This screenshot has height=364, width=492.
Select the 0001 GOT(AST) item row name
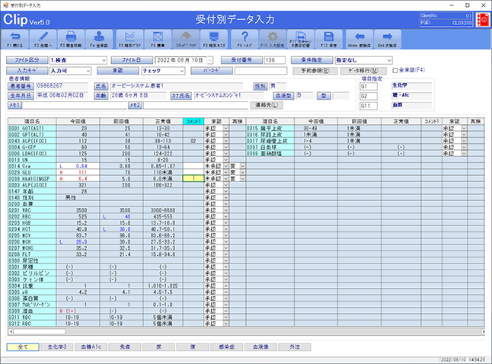tap(32, 129)
